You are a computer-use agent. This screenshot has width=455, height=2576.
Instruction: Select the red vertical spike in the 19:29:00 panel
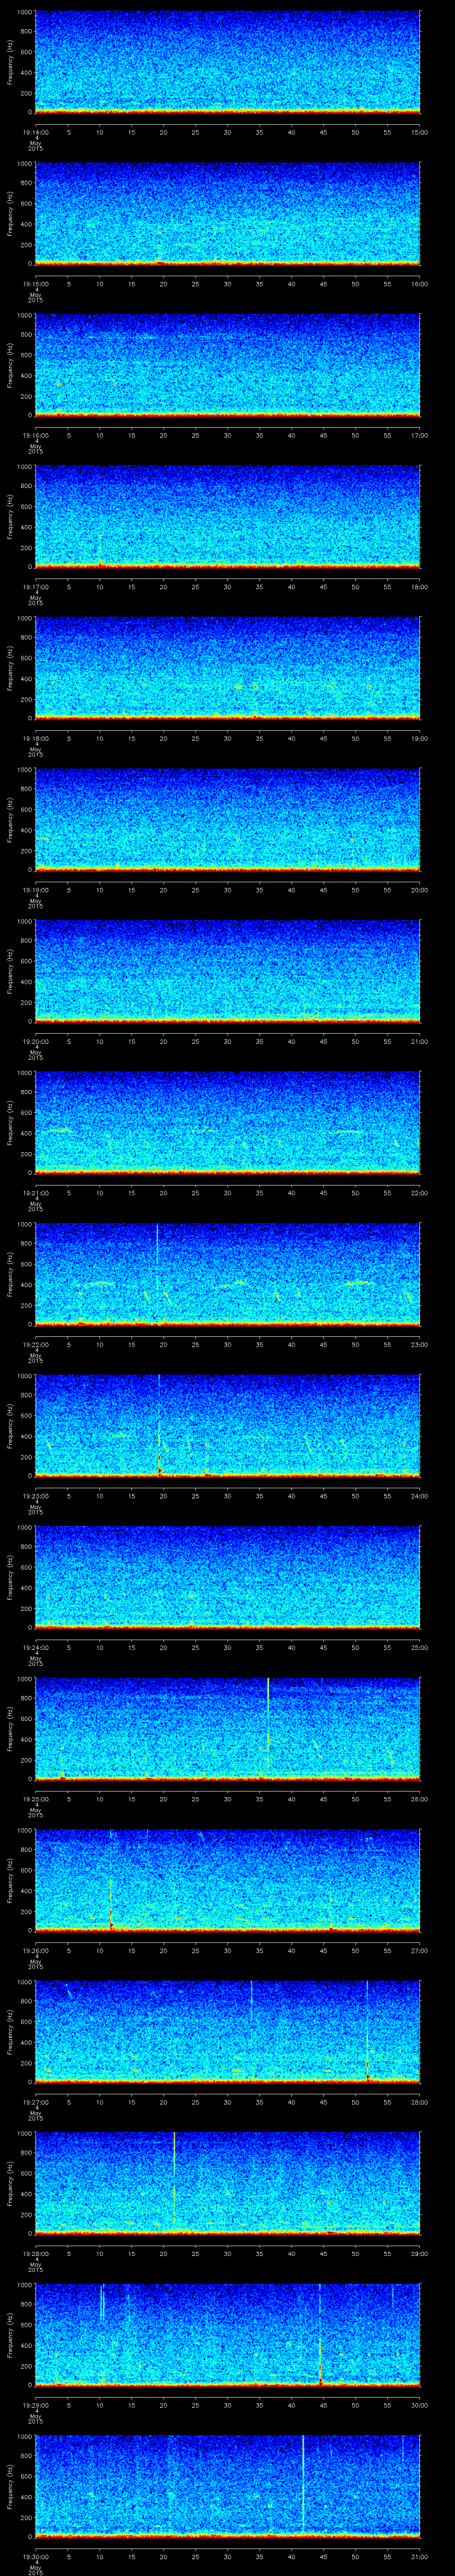click(320, 2335)
